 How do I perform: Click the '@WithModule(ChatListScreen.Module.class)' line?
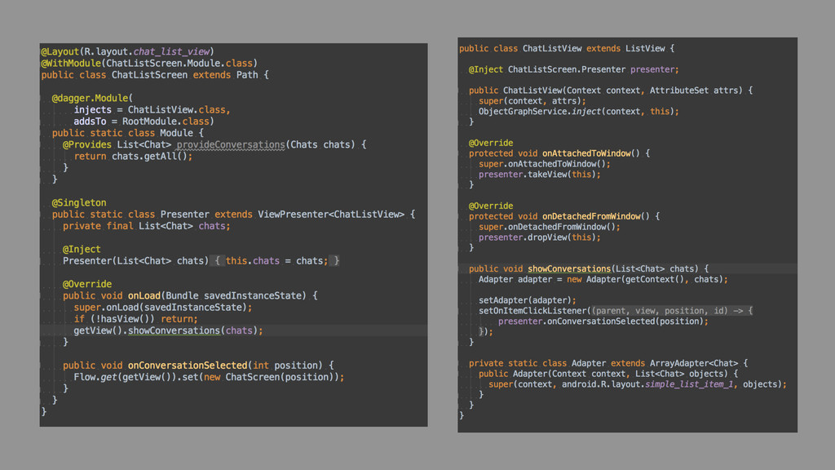[149, 64]
